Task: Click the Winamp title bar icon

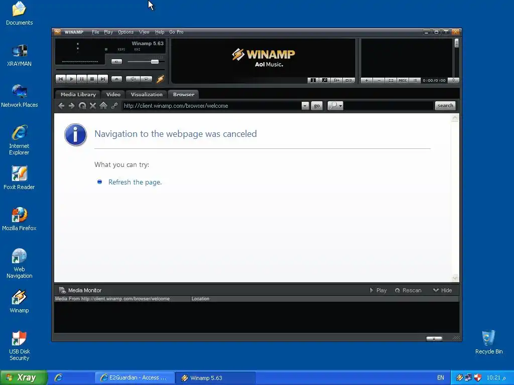Action: click(x=58, y=32)
